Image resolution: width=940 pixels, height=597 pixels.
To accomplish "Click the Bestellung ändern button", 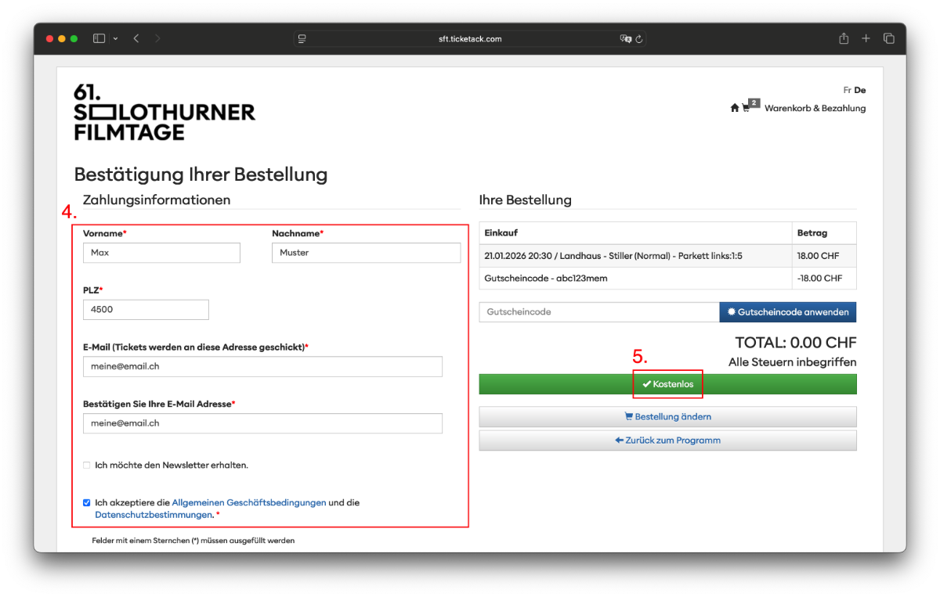I will point(667,416).
